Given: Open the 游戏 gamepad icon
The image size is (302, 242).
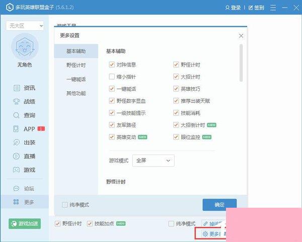Looking at the screenshot, I should tap(17, 169).
